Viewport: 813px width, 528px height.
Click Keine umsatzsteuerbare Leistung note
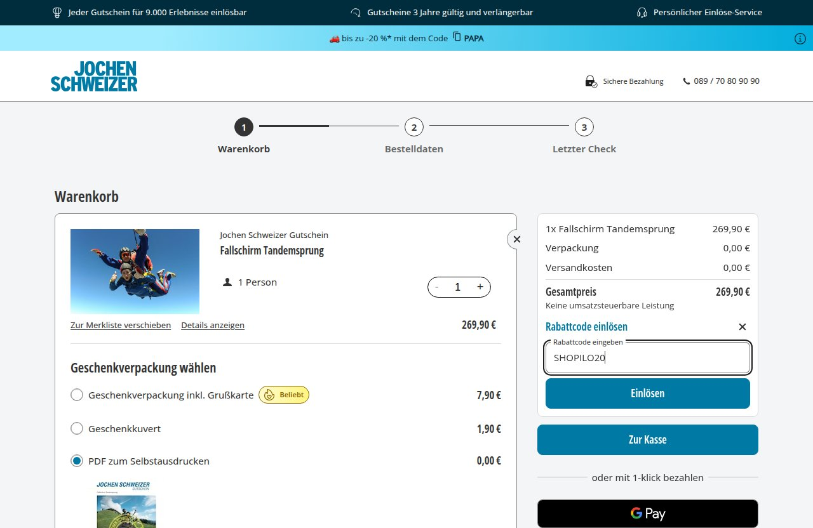click(x=610, y=306)
